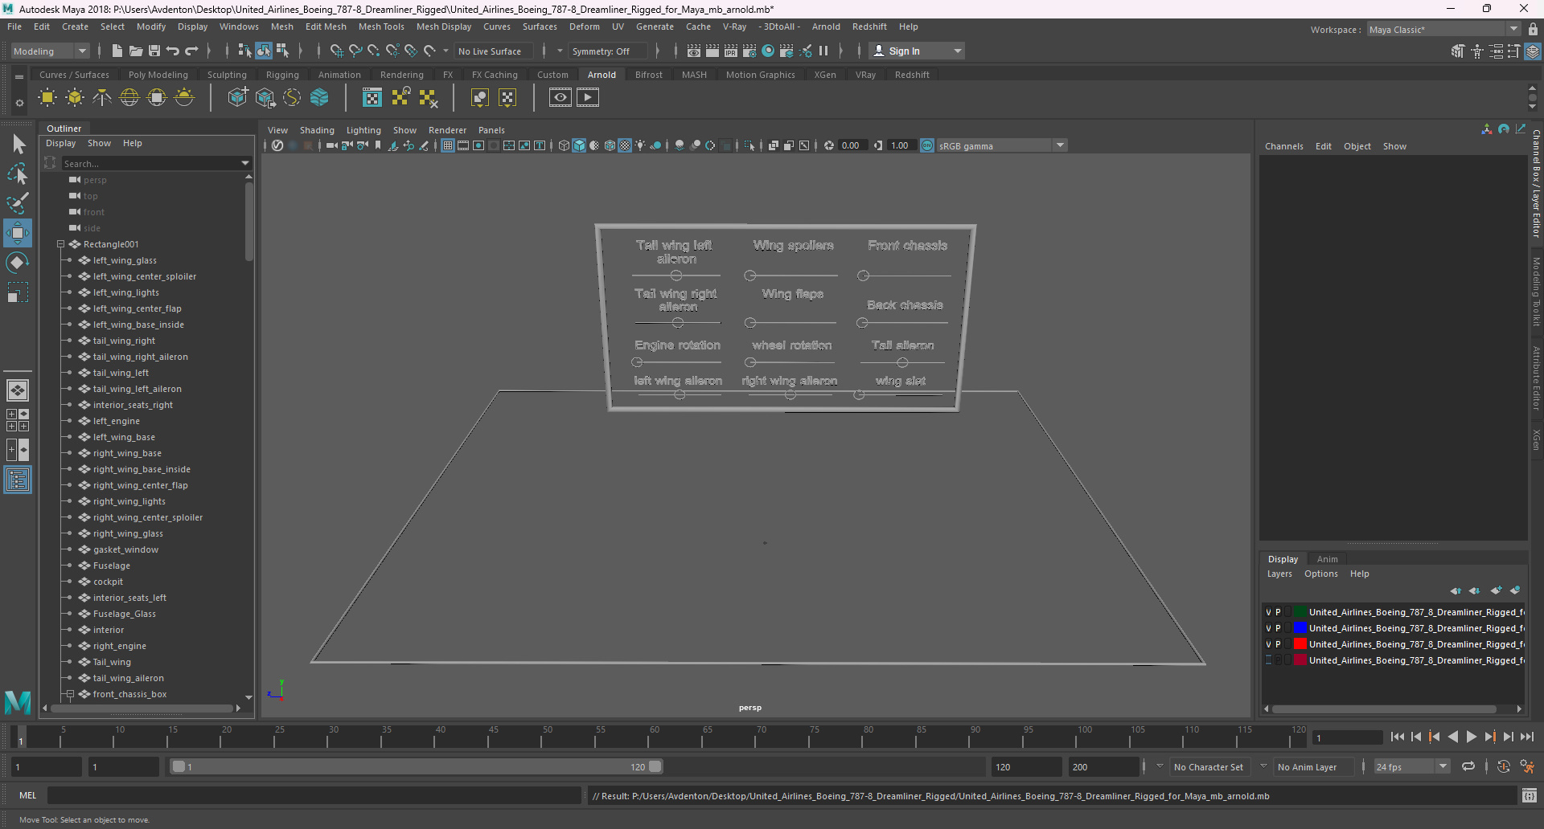1544x829 pixels.
Task: Click the Outliner Search field
Action: (151, 163)
